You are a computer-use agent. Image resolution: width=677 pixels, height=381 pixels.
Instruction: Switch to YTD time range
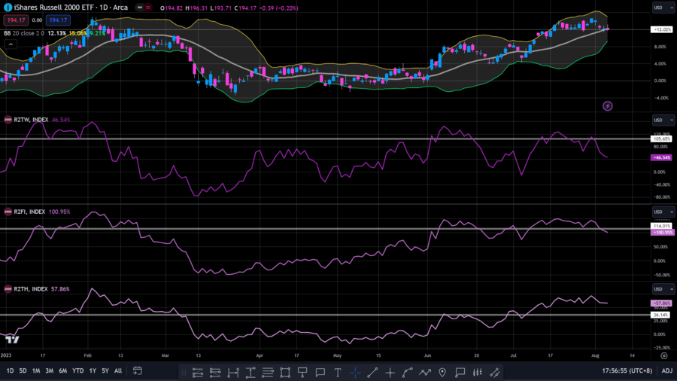78,370
